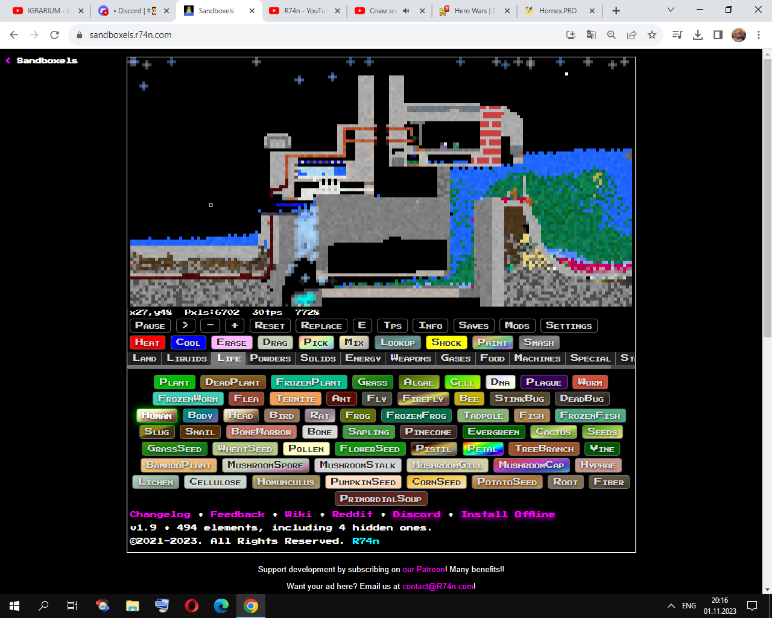
Task: Choose the Plant element
Action: [174, 383]
